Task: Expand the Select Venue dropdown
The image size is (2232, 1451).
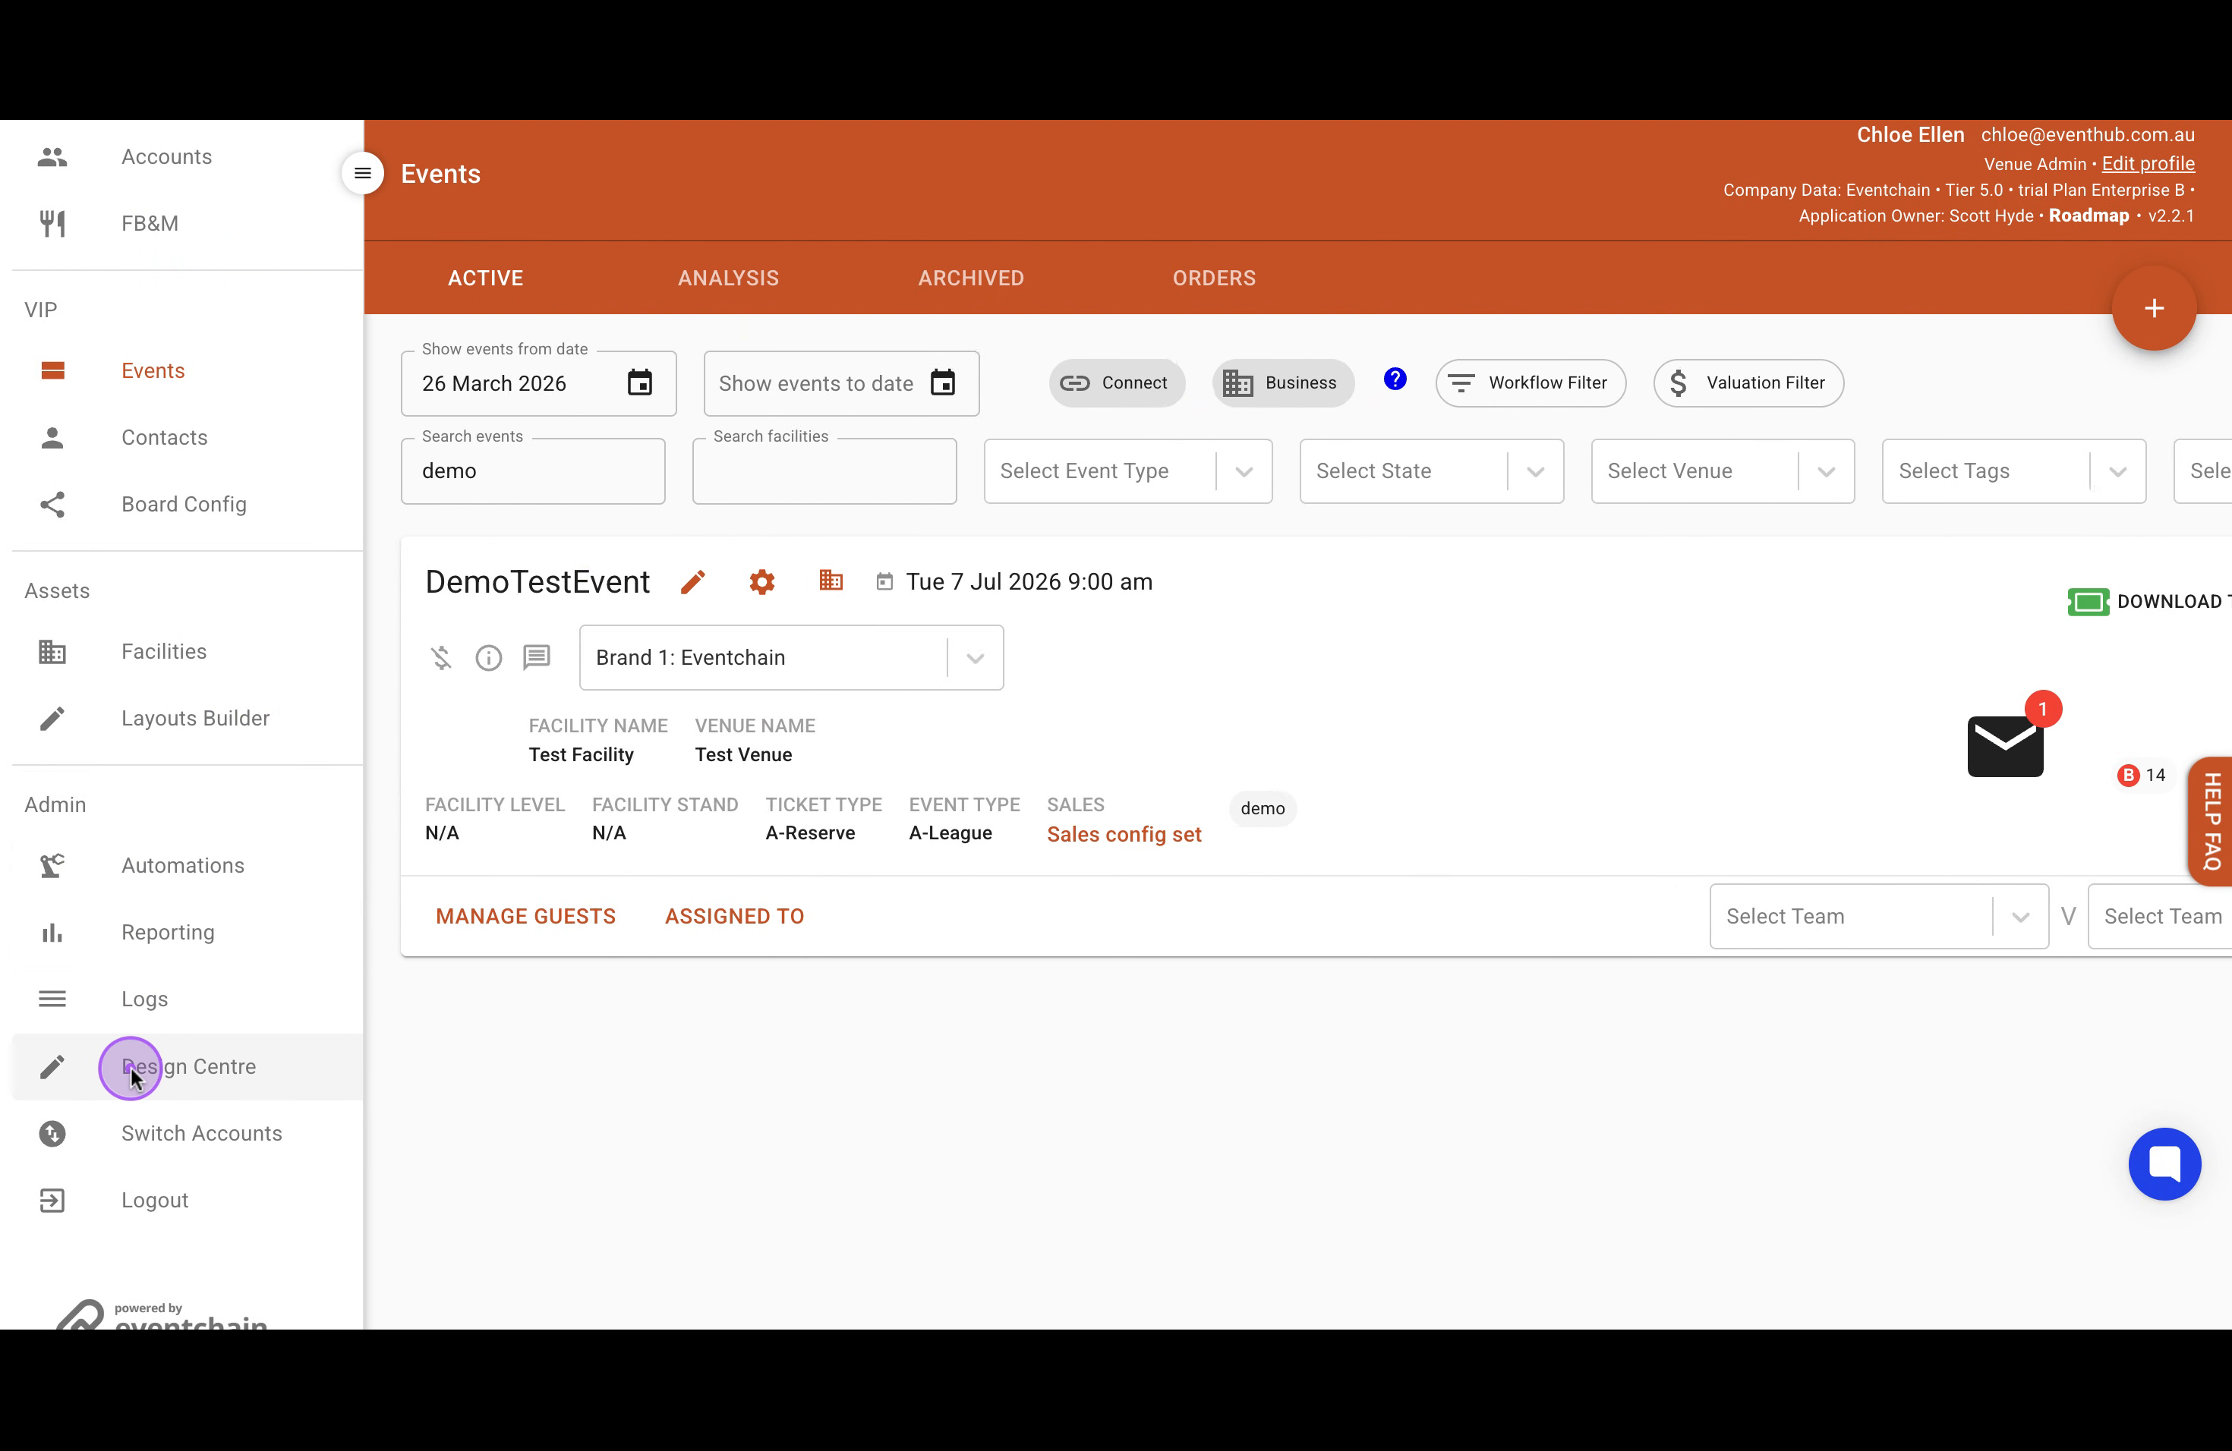Action: click(x=1722, y=471)
